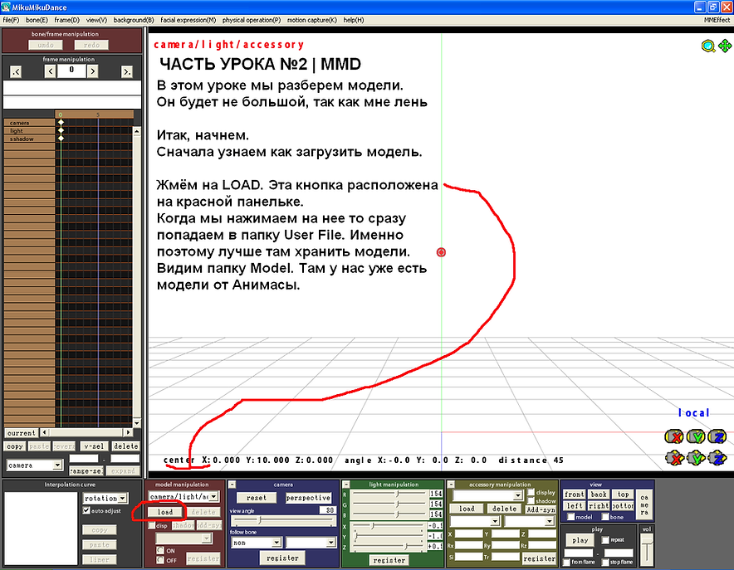Screen dimensions: 734x570
Task: Jump to first frame with '.<' button
Action: 16,71
